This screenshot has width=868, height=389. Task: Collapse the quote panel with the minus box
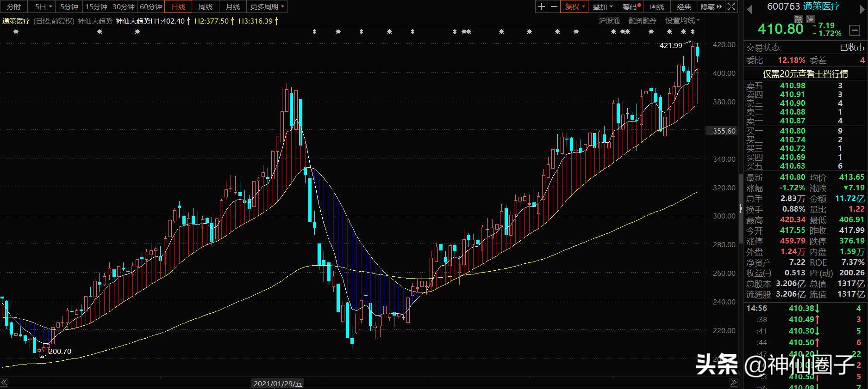(x=855, y=30)
